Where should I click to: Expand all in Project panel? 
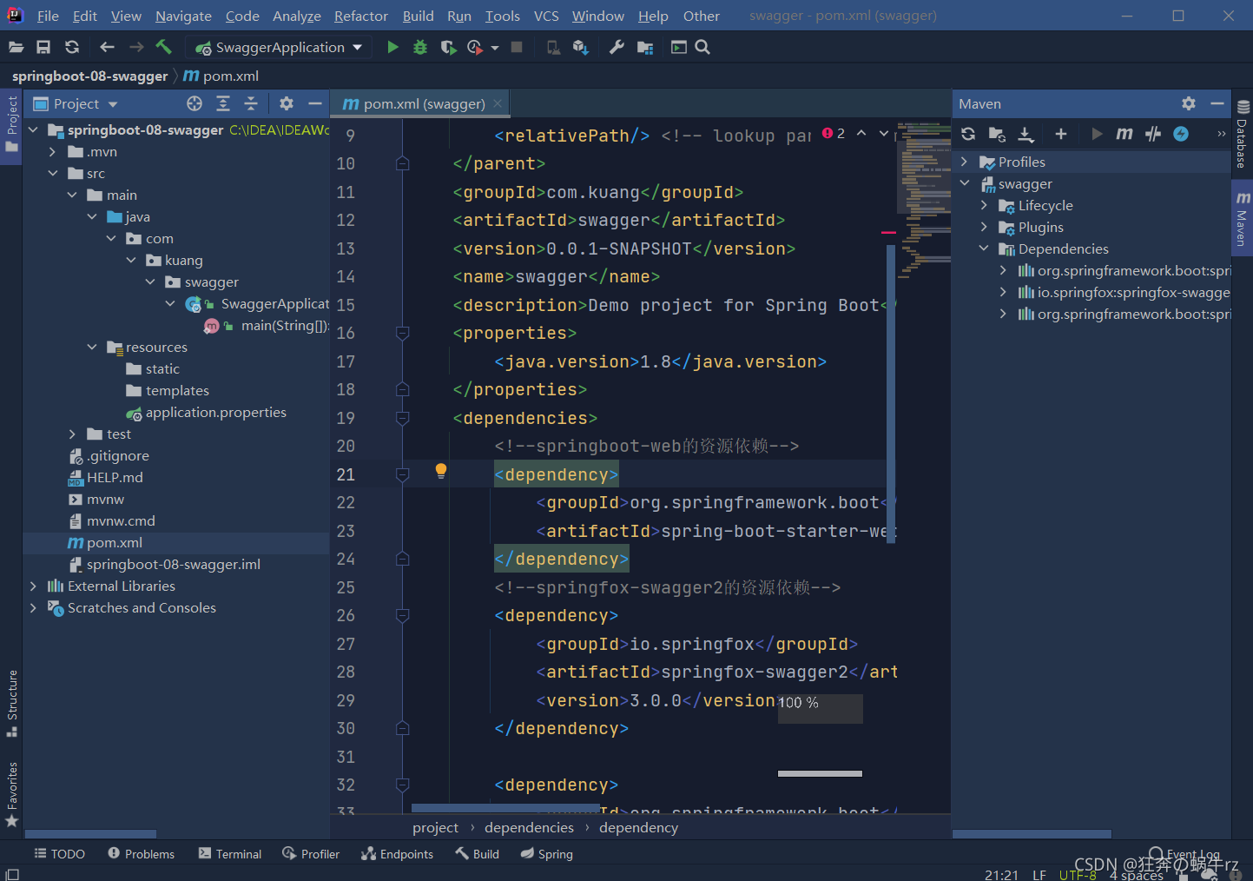[x=223, y=103]
